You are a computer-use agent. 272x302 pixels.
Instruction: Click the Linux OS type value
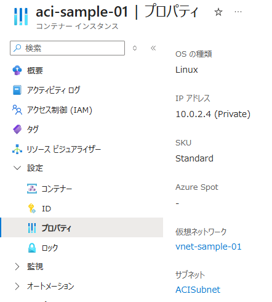click(186, 70)
